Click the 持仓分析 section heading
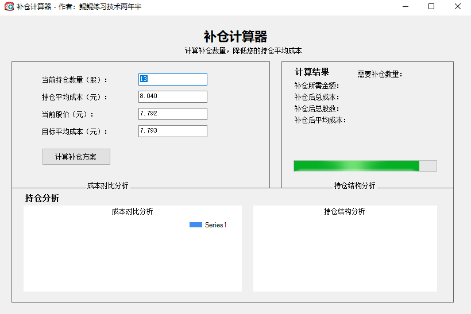This screenshot has height=314, width=471. pos(42,199)
